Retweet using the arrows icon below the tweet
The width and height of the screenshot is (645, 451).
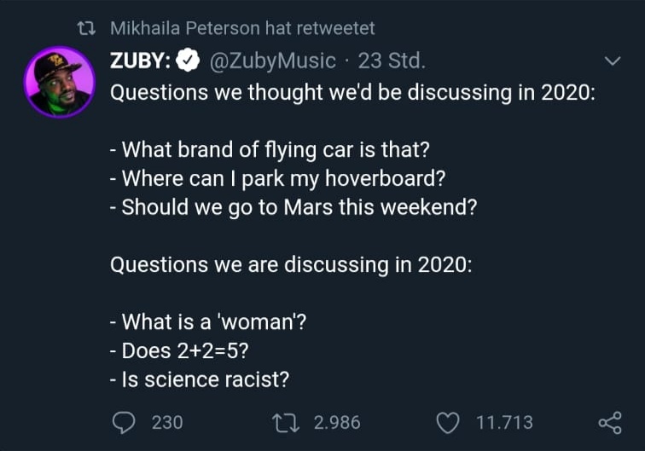pos(282,422)
